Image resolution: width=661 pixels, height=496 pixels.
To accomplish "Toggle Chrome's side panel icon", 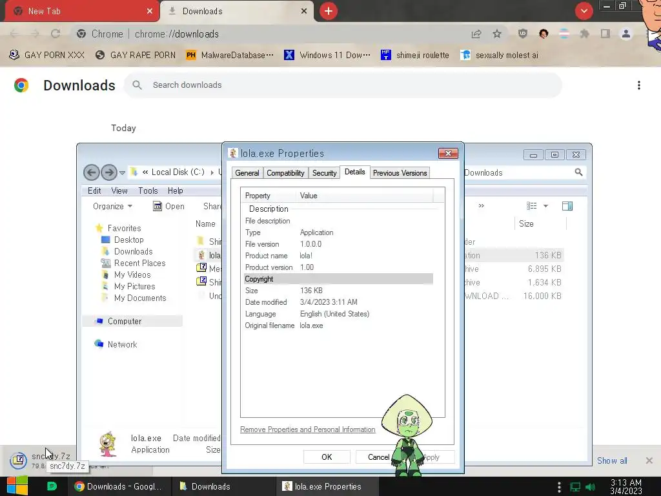I will 605,34.
